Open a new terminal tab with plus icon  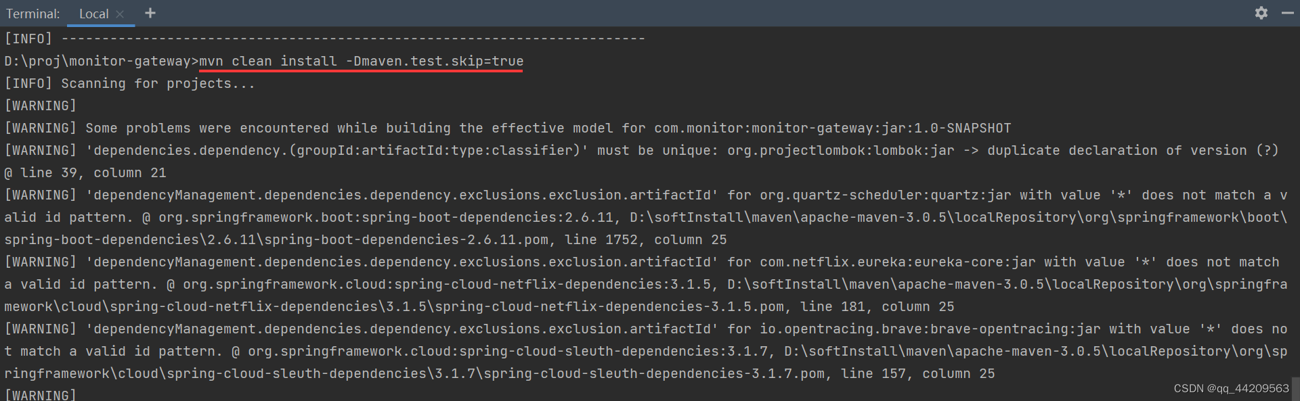[150, 13]
